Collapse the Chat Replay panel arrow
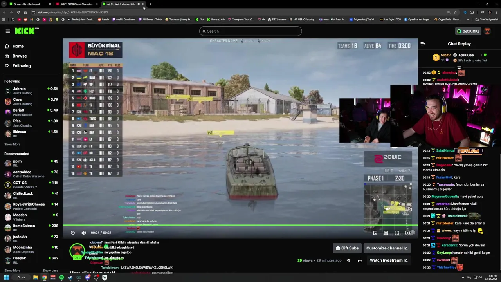 (423, 44)
